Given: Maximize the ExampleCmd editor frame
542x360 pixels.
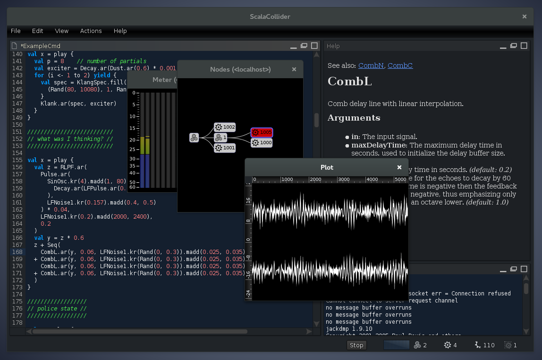Looking at the screenshot, I should click(314, 46).
